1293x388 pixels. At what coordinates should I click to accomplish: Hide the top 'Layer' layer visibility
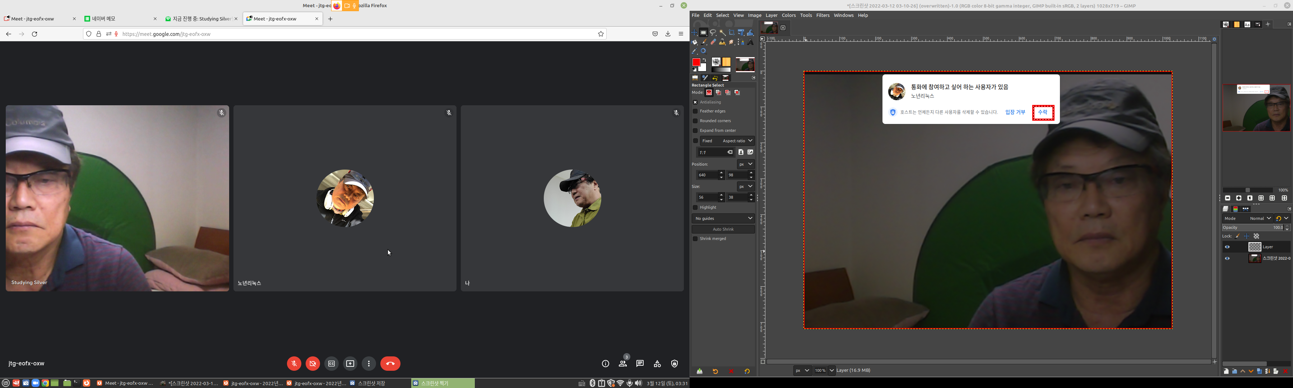1227,247
